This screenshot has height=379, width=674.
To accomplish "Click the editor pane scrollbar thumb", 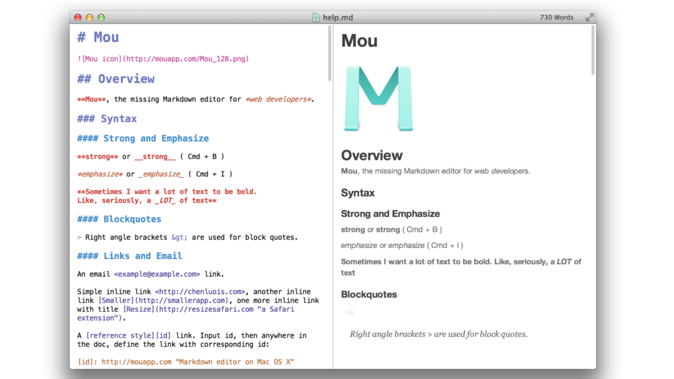I will (330, 54).
